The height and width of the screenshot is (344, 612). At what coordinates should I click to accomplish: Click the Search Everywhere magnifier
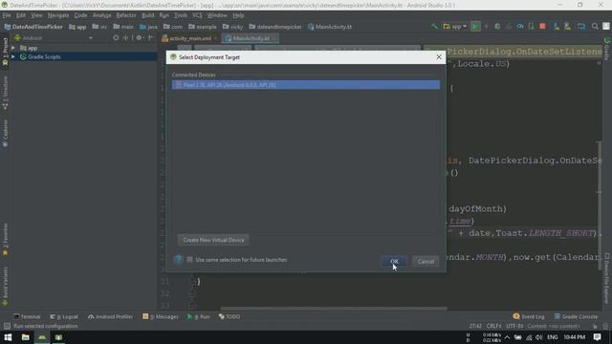pyautogui.click(x=595, y=27)
